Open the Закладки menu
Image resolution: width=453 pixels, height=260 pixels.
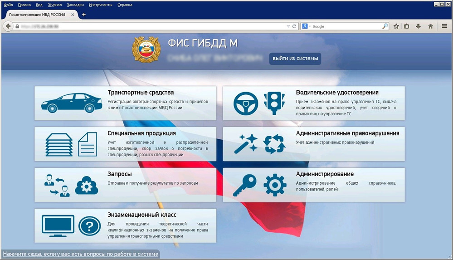pos(75,5)
